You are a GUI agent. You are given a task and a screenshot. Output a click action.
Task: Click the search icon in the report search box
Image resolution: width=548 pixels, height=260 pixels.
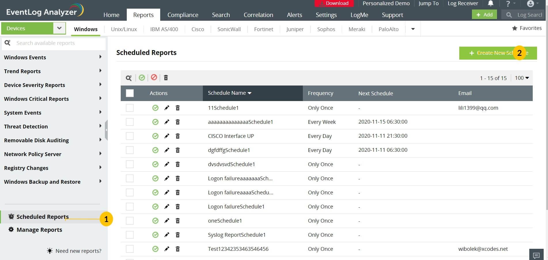7,43
